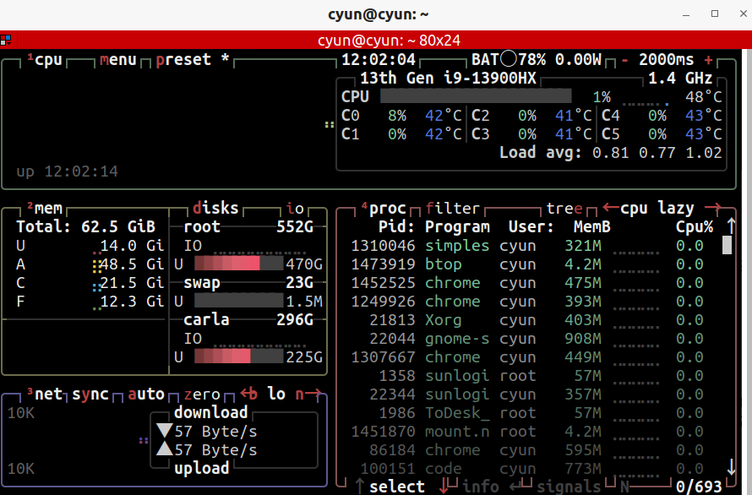Select the mount.n process row
The width and height of the screenshot is (752, 495).
pyautogui.click(x=527, y=432)
